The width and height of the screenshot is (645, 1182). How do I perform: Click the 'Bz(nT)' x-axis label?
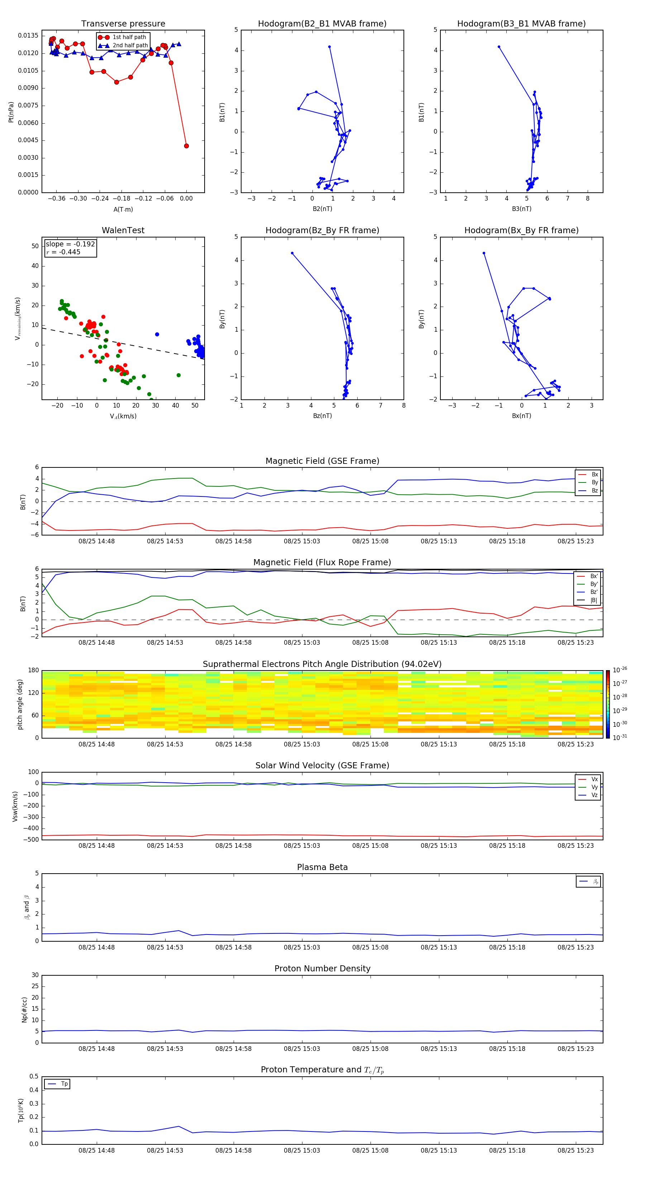pyautogui.click(x=322, y=416)
